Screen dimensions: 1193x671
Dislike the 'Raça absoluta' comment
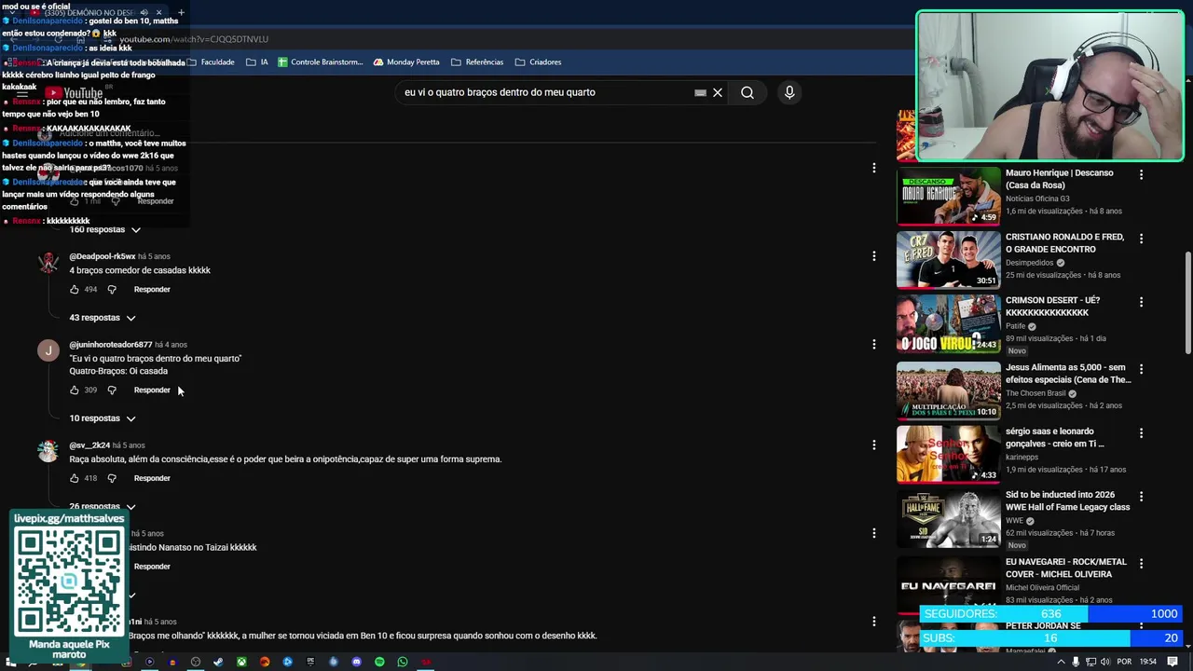coord(112,478)
